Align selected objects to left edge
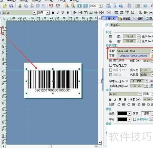 point(75,13)
